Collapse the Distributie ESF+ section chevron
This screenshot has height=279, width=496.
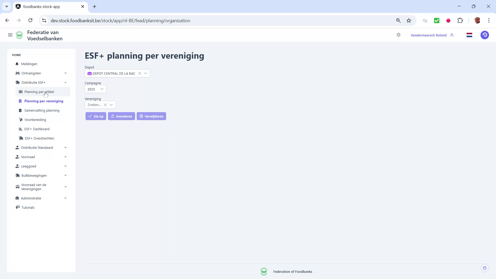click(x=65, y=82)
